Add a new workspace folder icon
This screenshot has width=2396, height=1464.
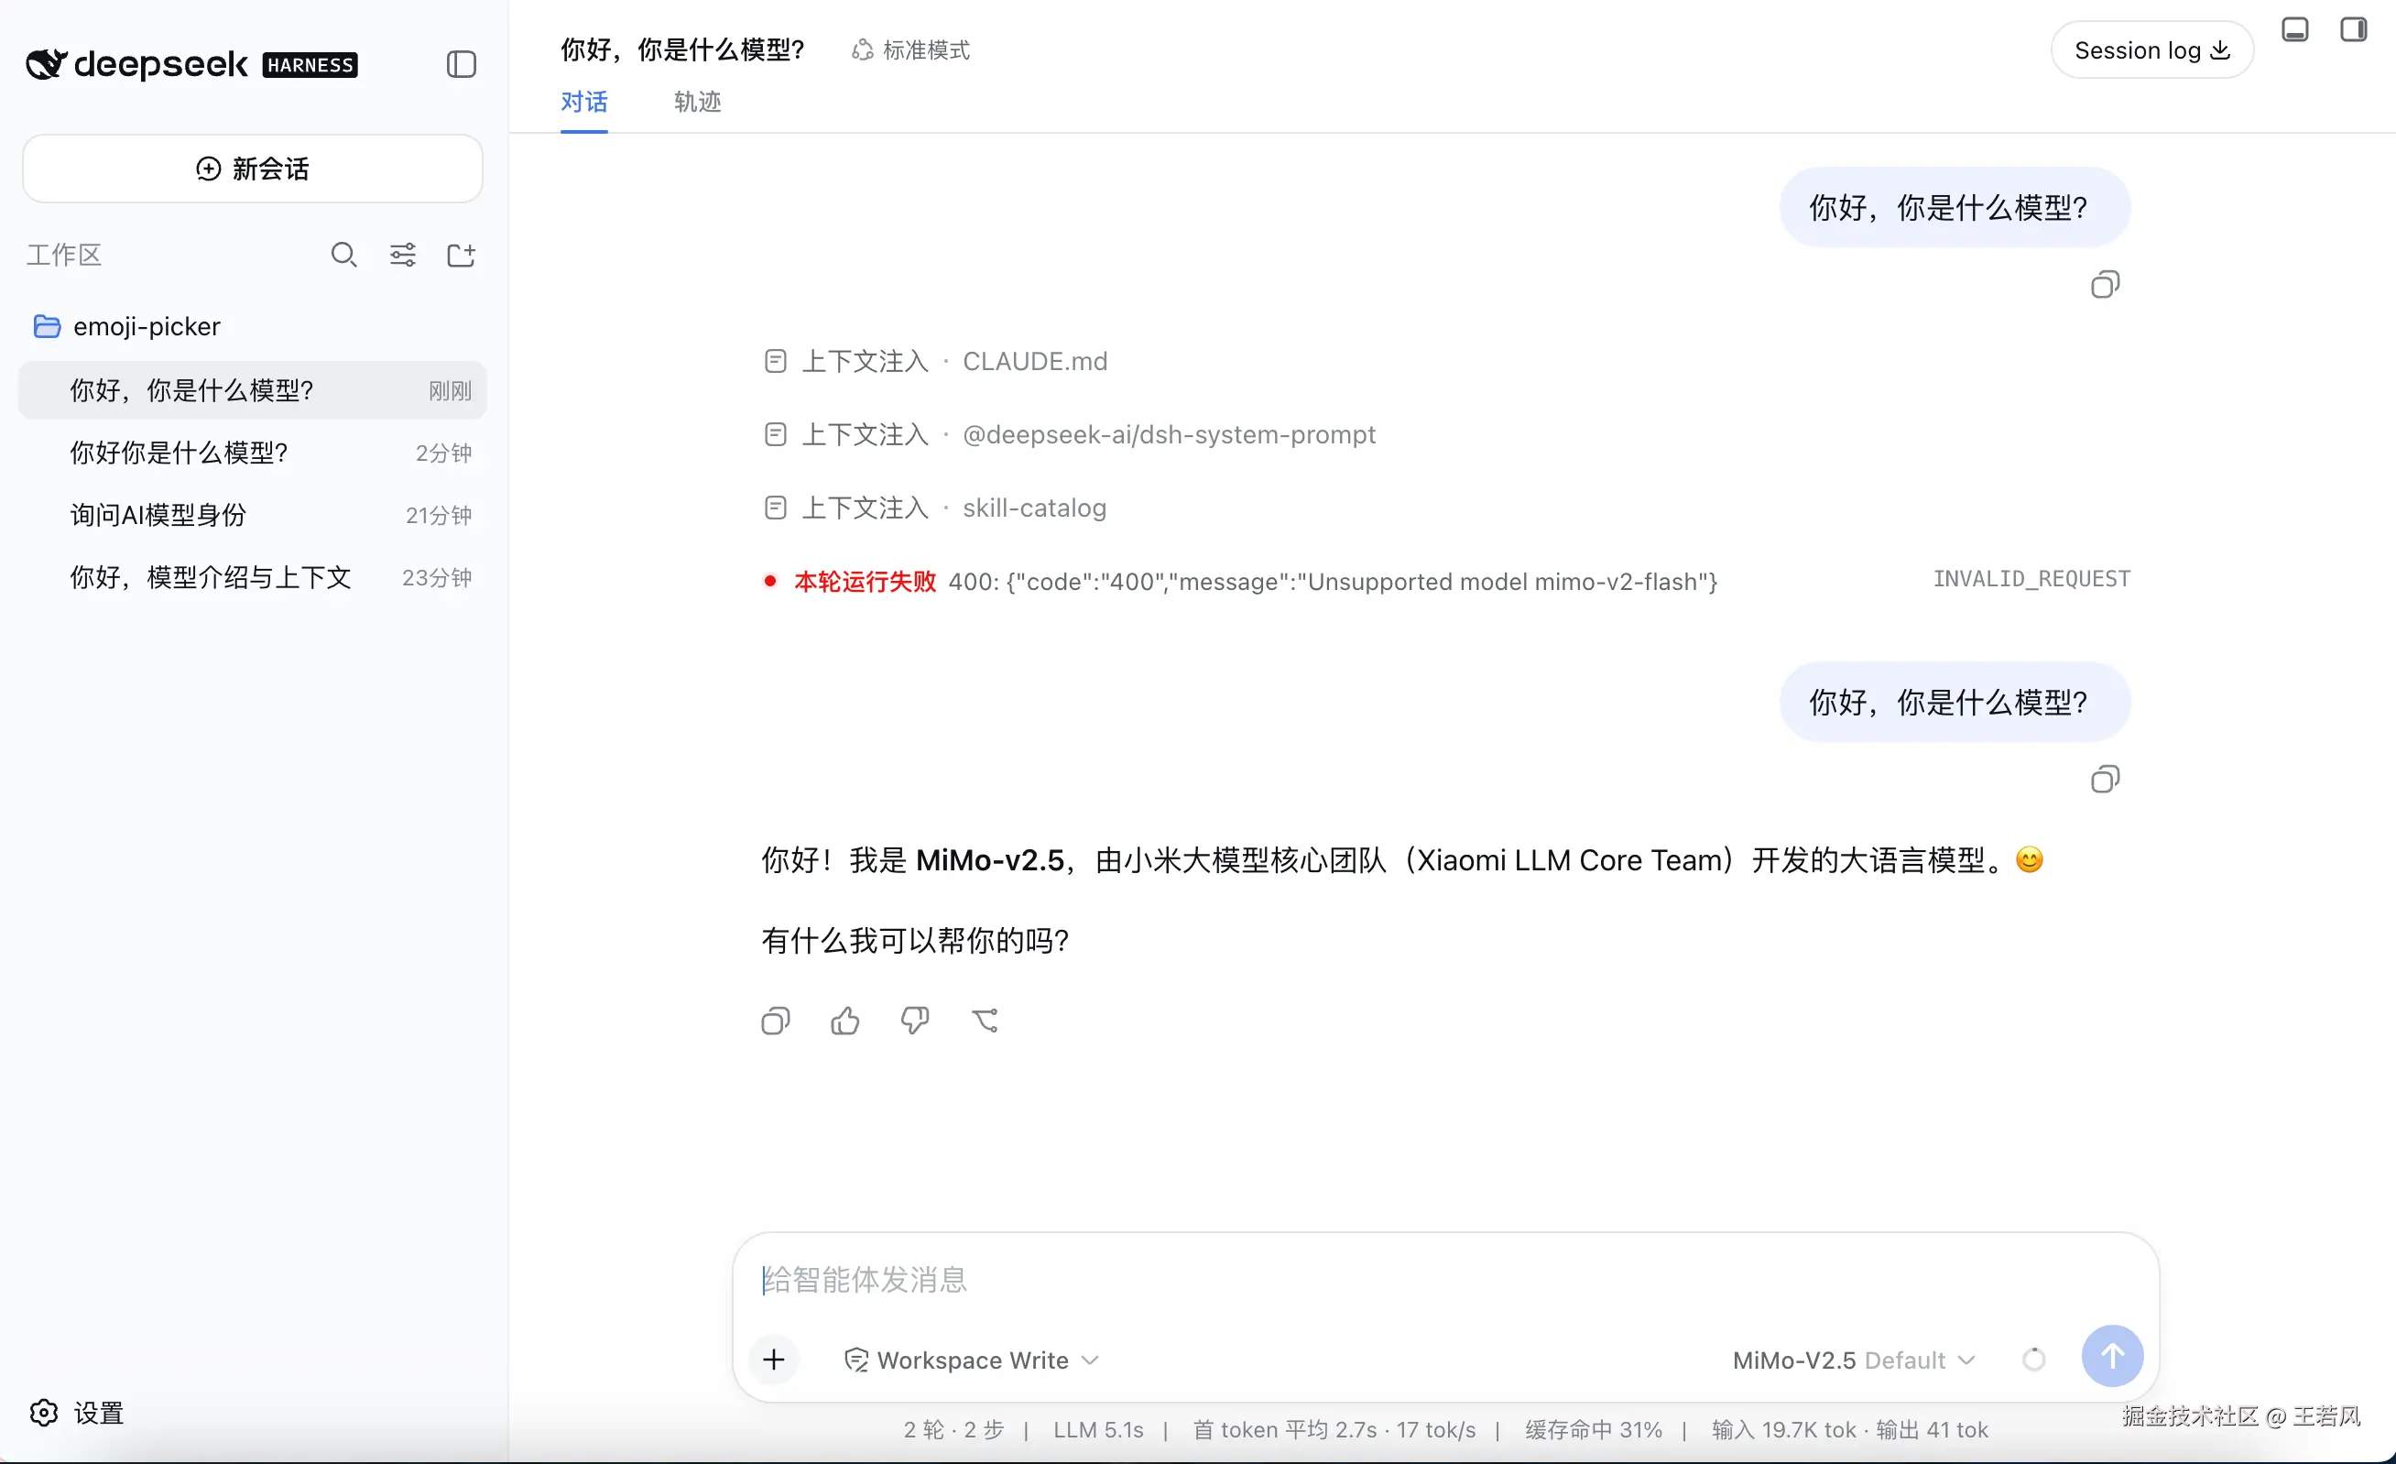(x=461, y=255)
